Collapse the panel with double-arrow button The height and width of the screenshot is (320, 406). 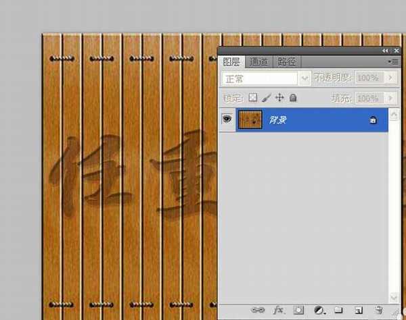click(x=385, y=51)
